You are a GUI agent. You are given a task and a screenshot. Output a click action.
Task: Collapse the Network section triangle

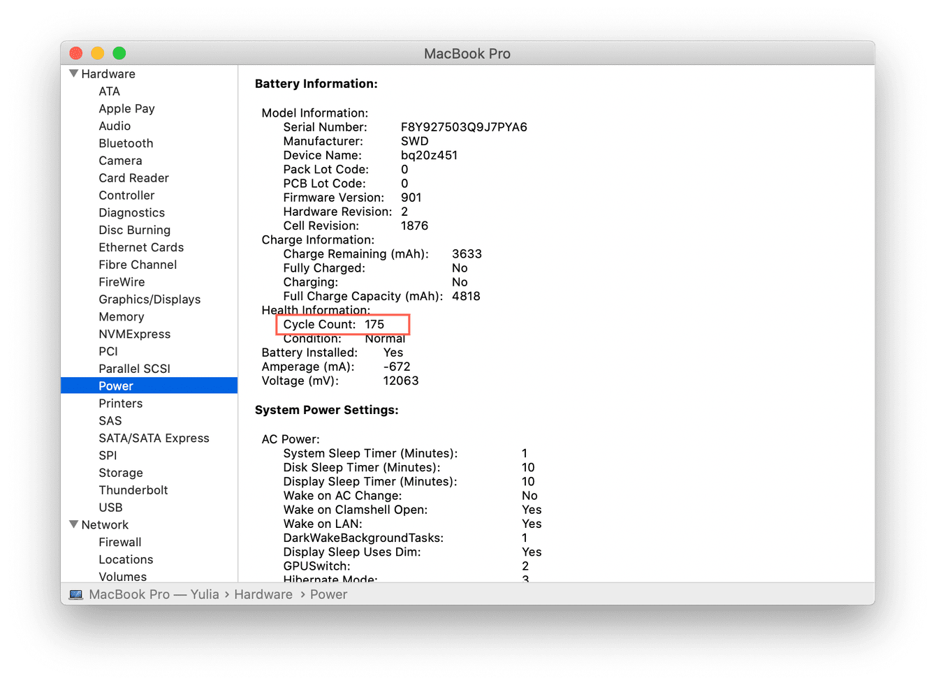(73, 524)
